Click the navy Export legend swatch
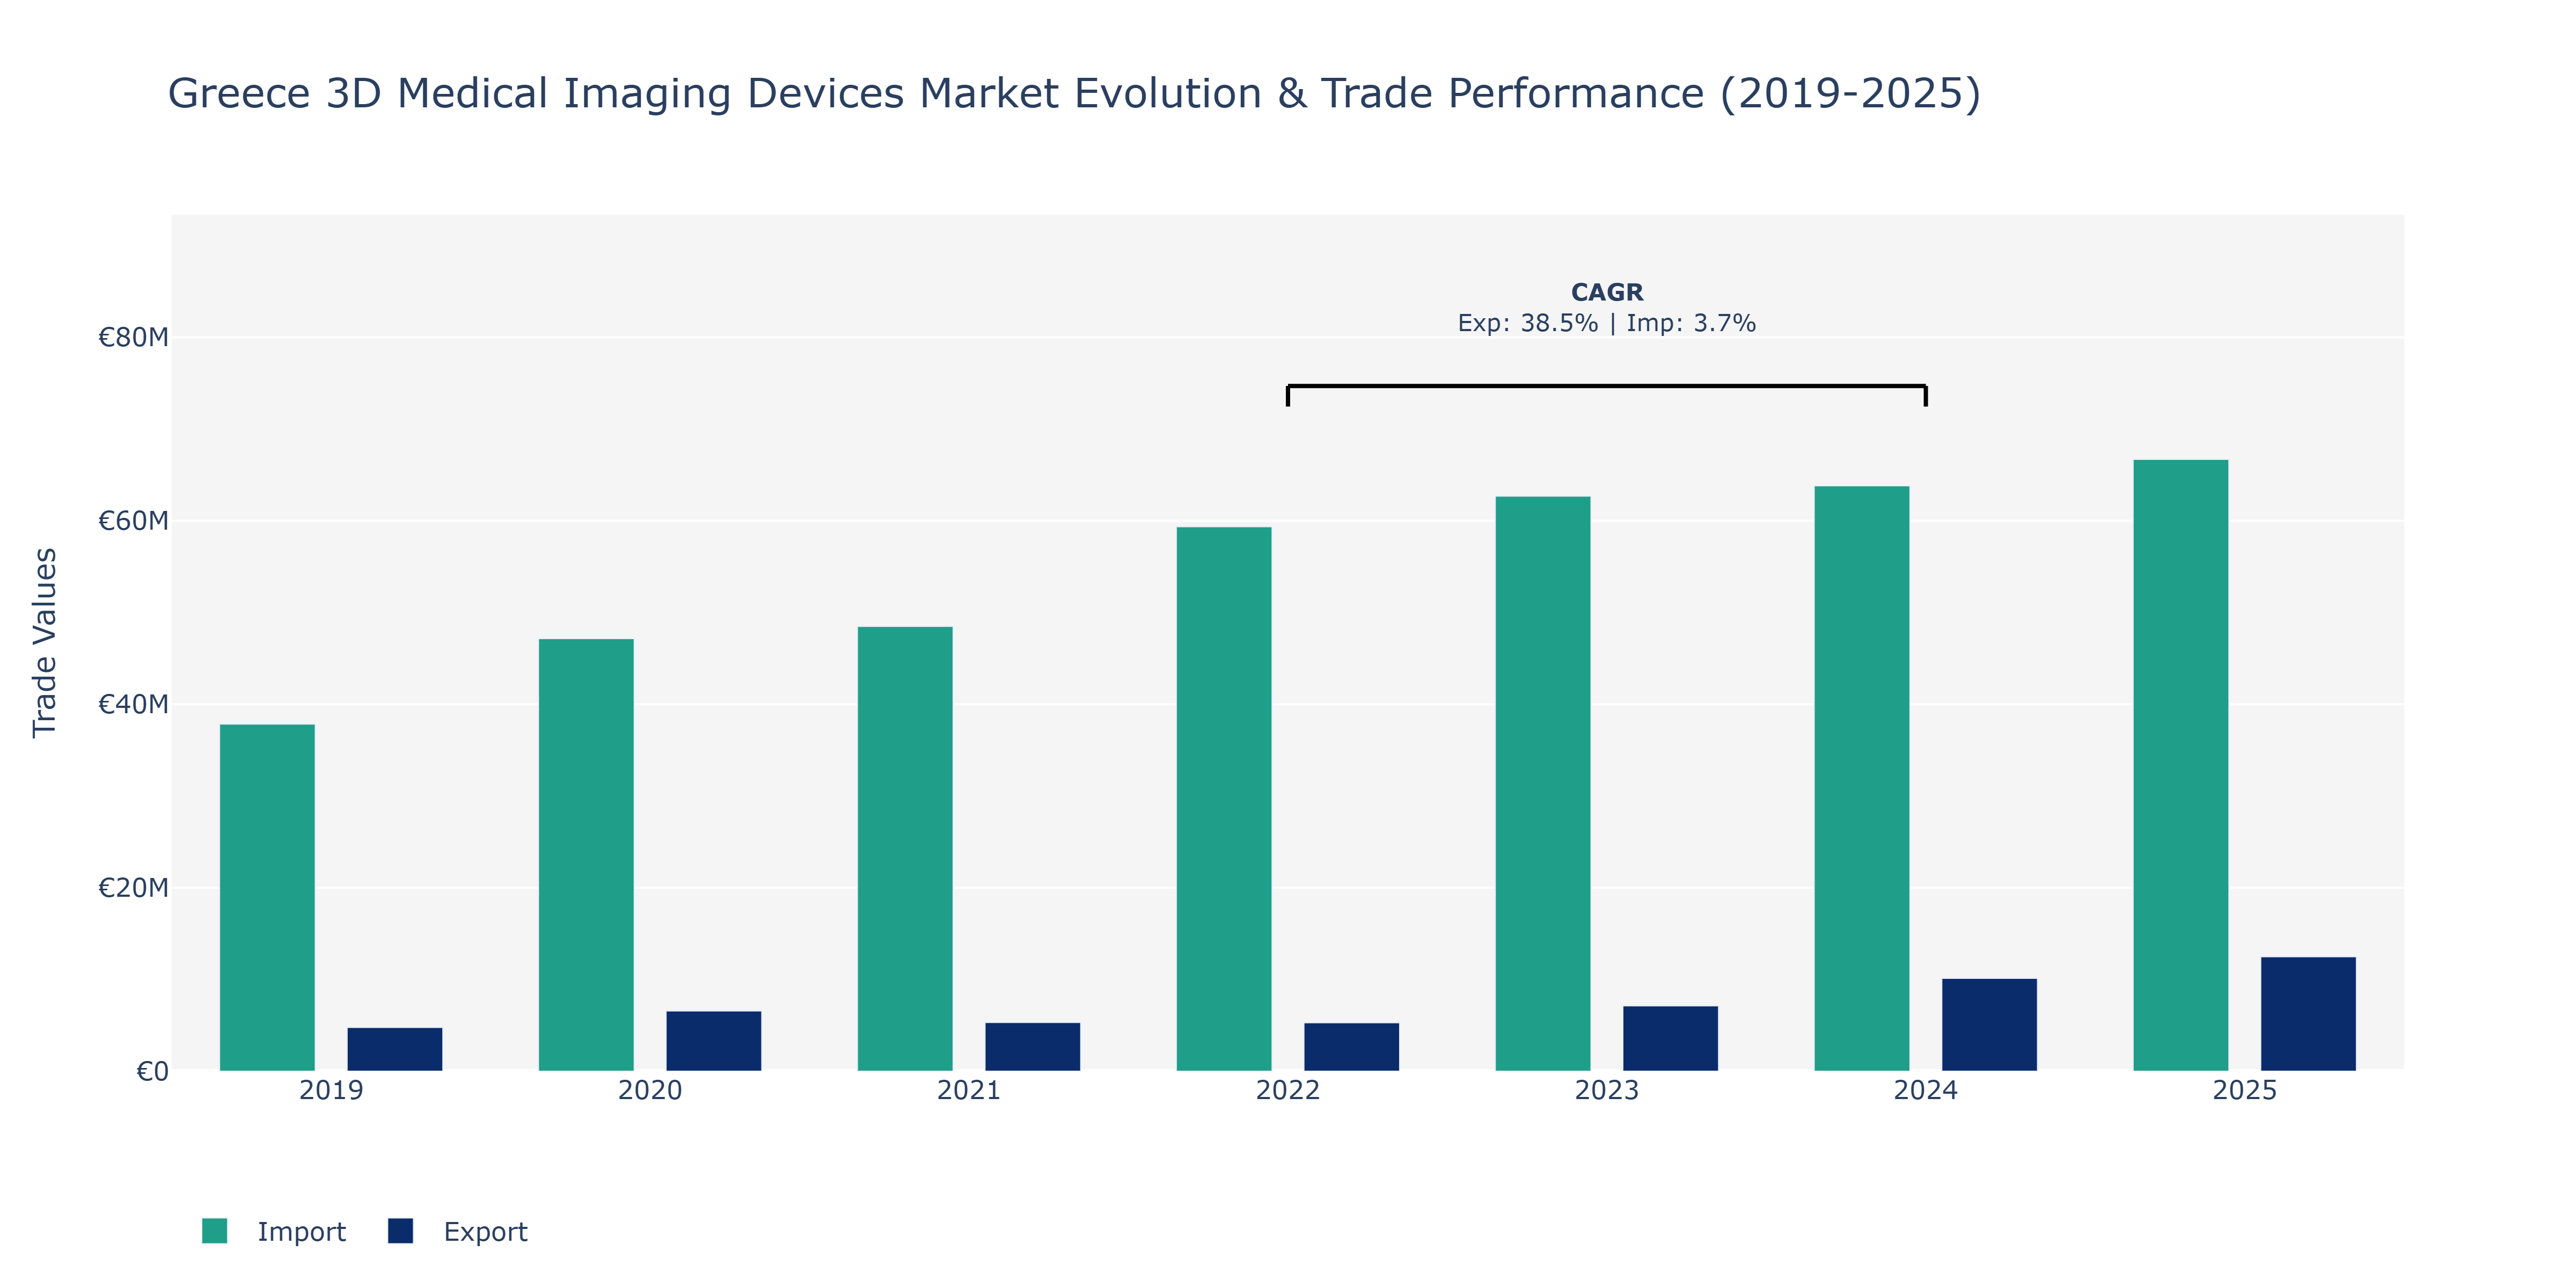The width and height of the screenshot is (2576, 1288). (x=400, y=1231)
